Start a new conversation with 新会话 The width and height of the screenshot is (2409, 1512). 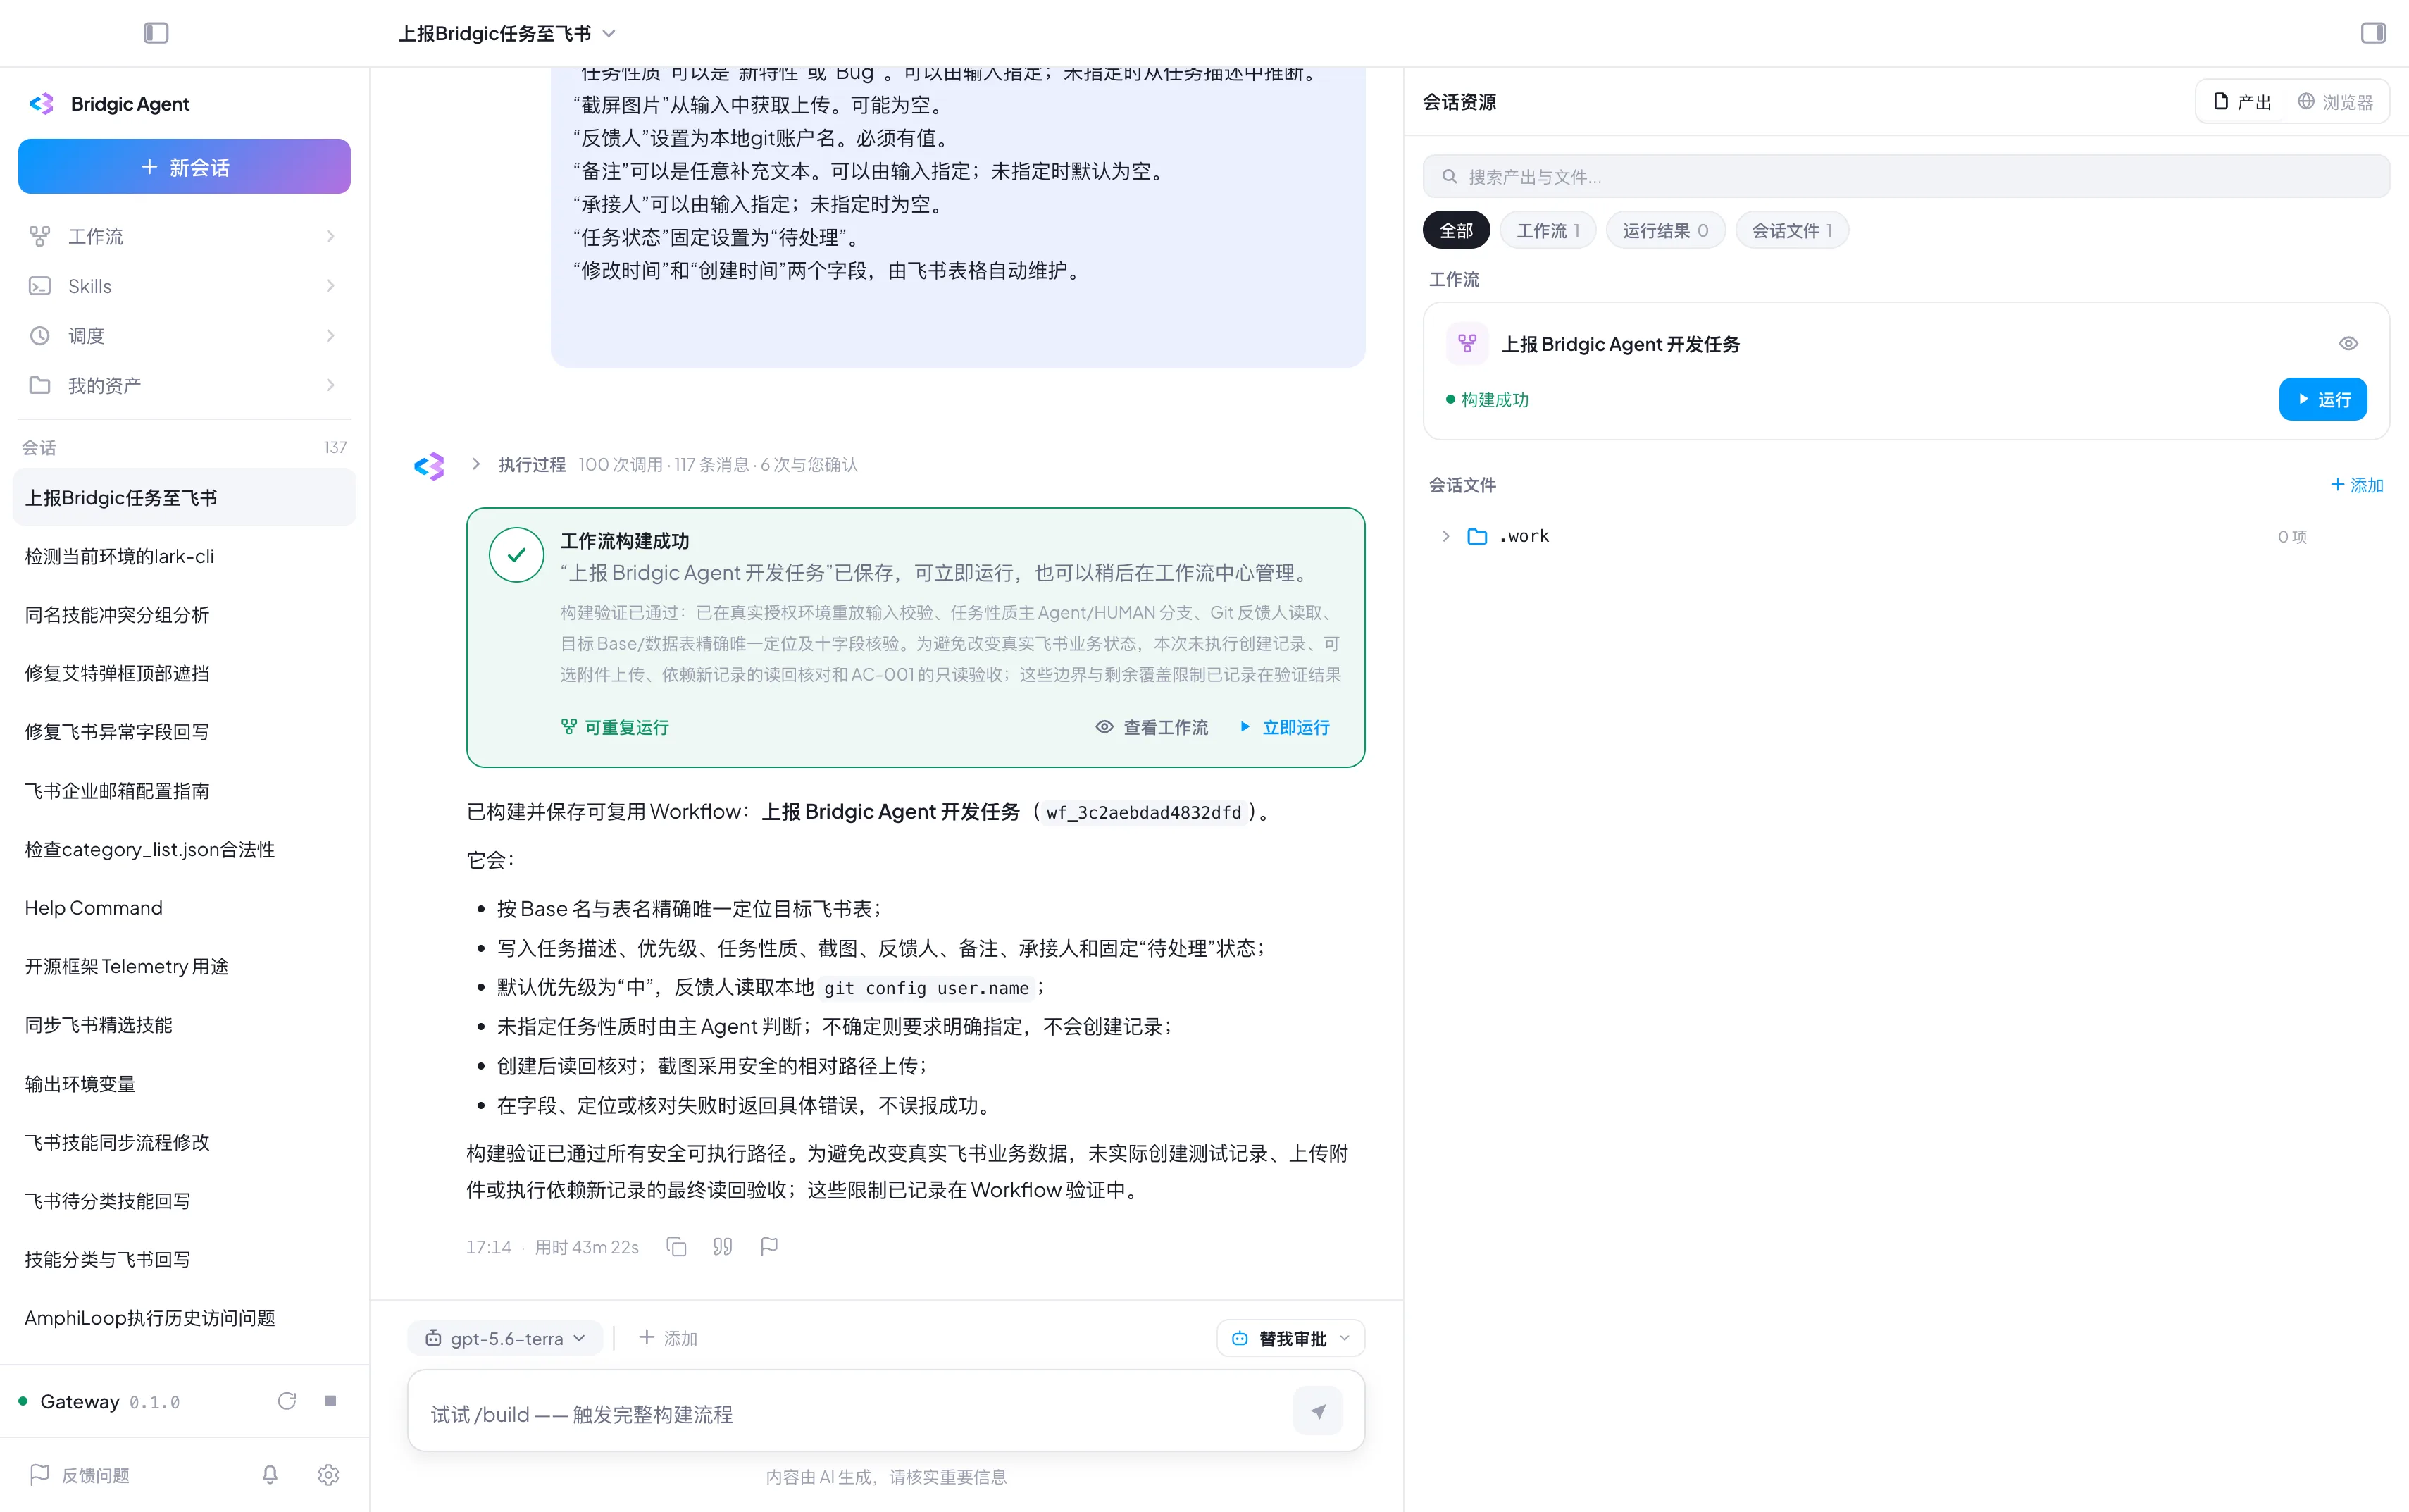point(184,167)
